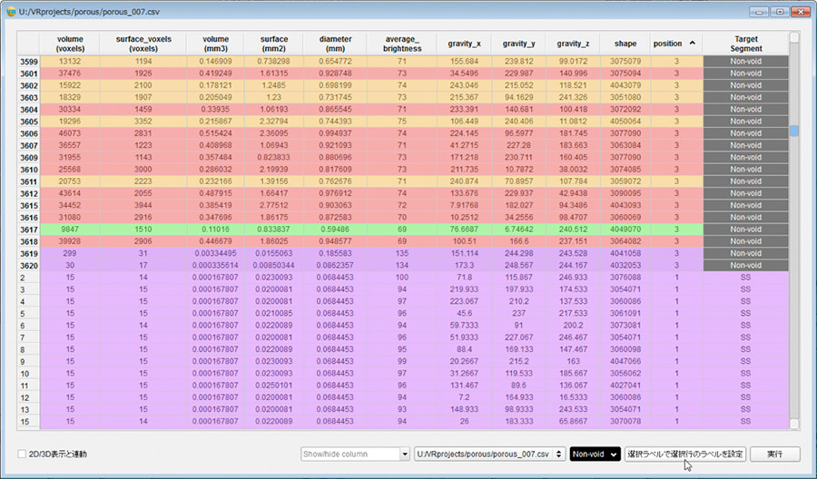Click the volume cell 9847
The image size is (817, 479).
[70, 230]
